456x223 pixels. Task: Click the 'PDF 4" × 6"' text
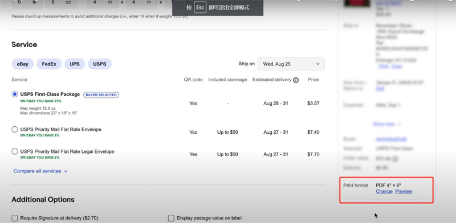click(389, 185)
